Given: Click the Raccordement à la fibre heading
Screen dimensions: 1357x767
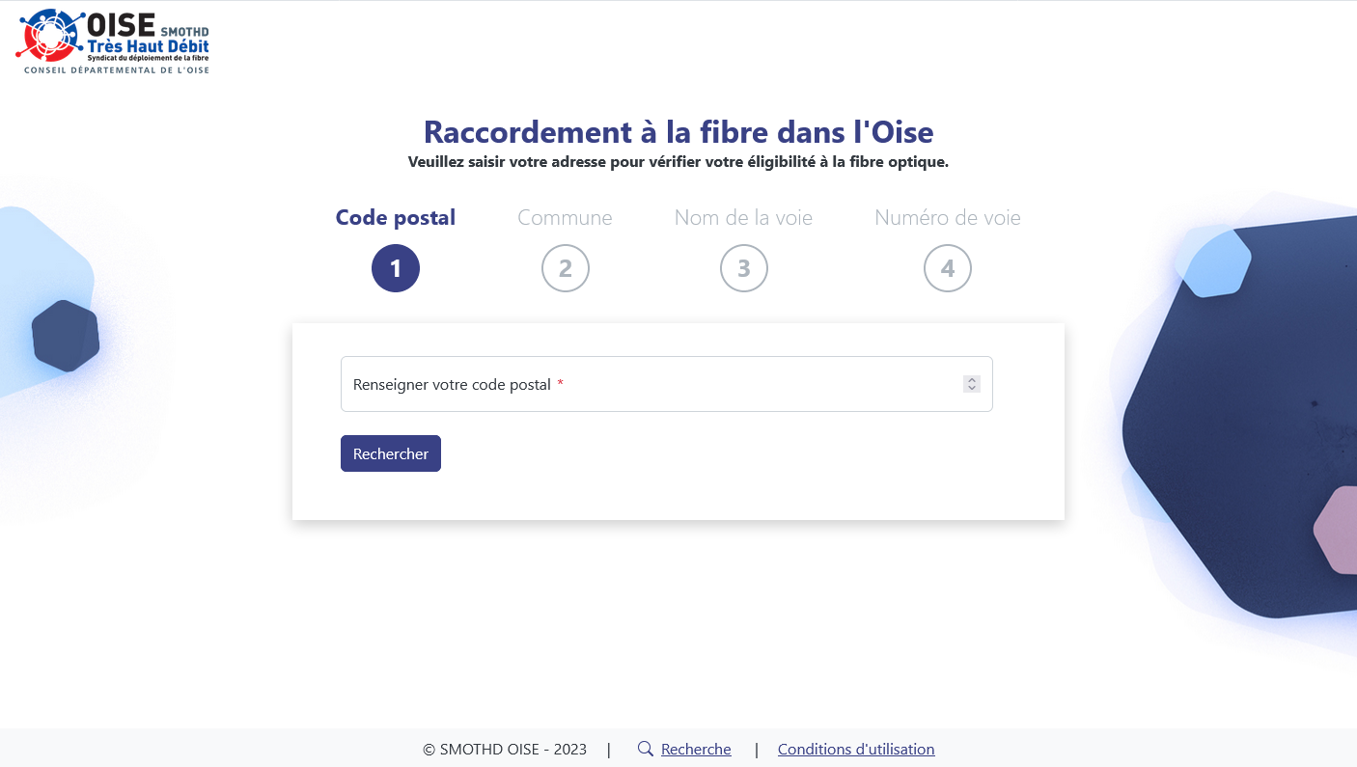Looking at the screenshot, I should pos(678,132).
